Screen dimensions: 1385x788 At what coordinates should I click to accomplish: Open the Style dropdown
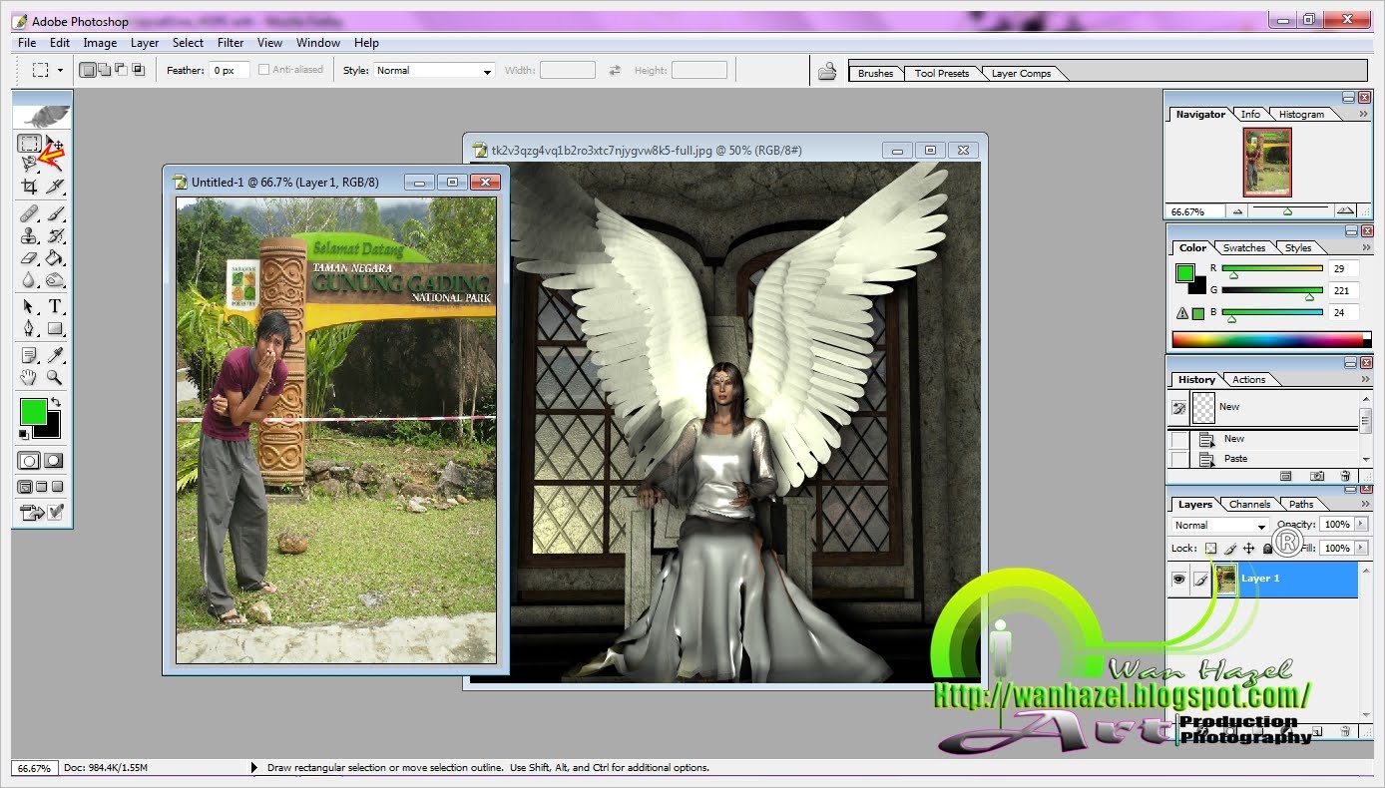(x=433, y=70)
